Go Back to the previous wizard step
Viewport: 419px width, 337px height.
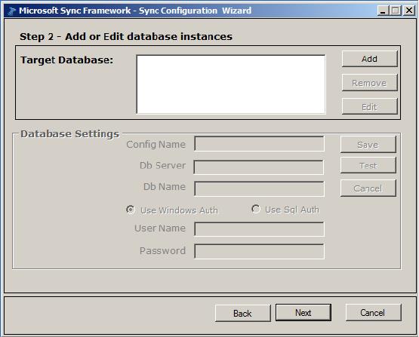242,314
